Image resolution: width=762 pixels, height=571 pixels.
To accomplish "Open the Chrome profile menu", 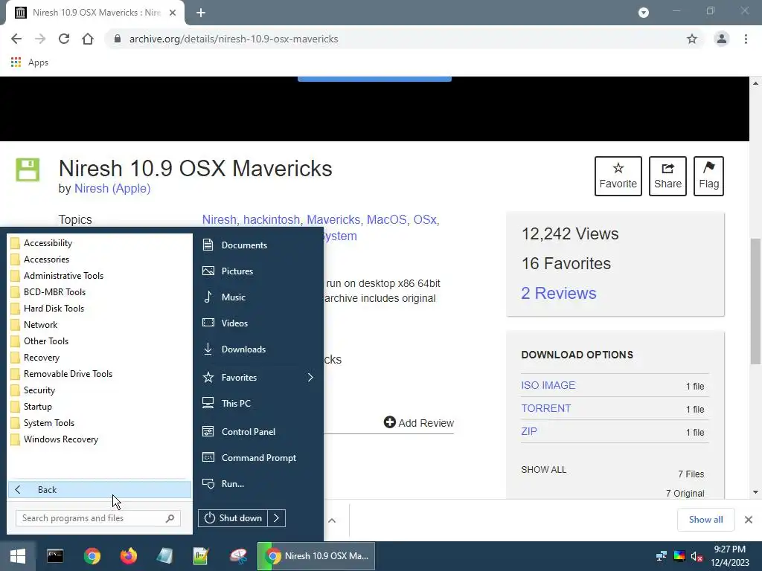I will pyautogui.click(x=722, y=39).
